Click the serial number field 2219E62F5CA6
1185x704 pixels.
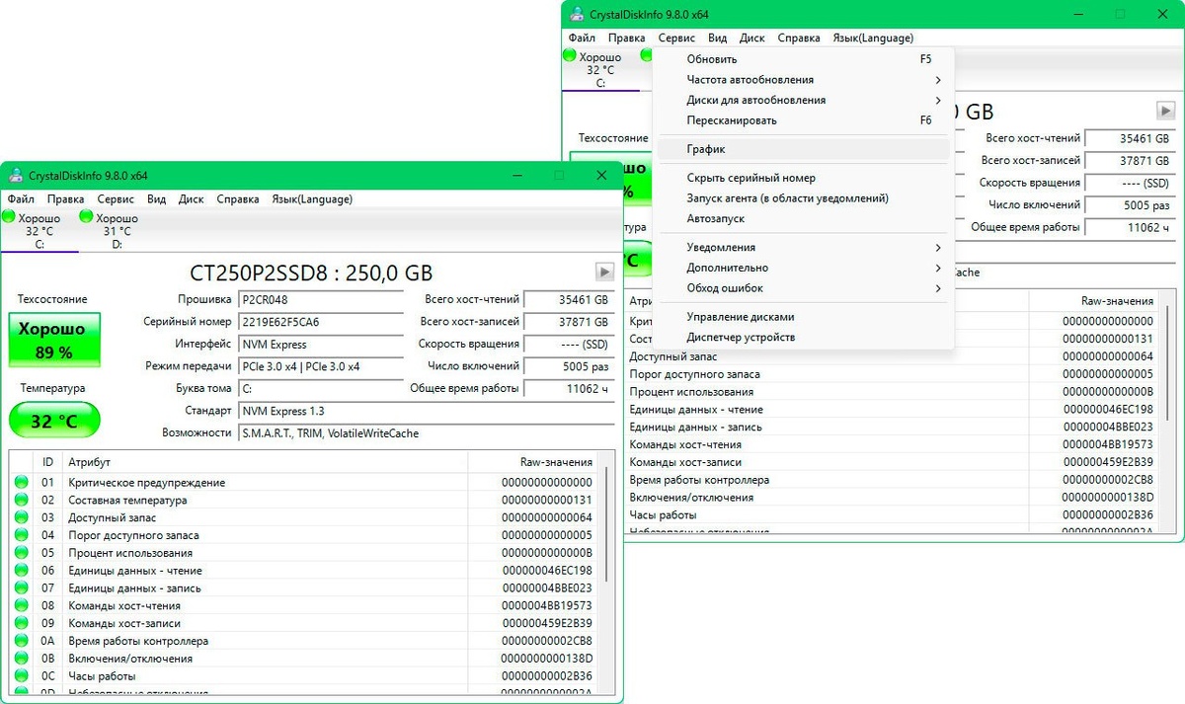tap(321, 322)
